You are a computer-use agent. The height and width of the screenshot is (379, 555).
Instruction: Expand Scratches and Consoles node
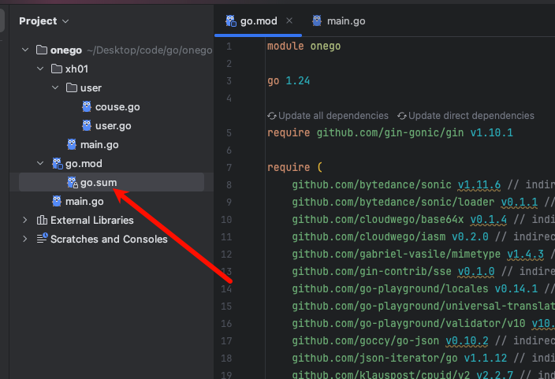[25, 239]
